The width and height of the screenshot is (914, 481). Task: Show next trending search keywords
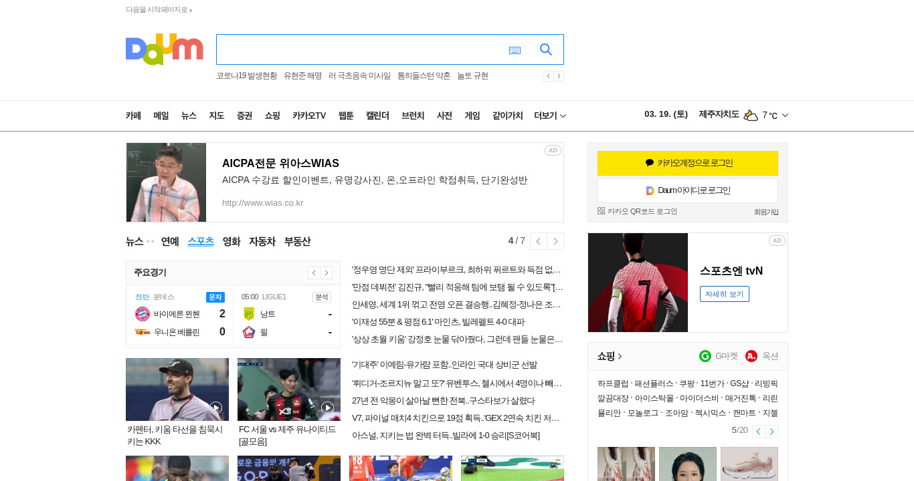(559, 76)
